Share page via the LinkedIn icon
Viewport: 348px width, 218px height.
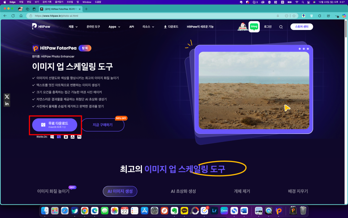pyautogui.click(x=7, y=104)
